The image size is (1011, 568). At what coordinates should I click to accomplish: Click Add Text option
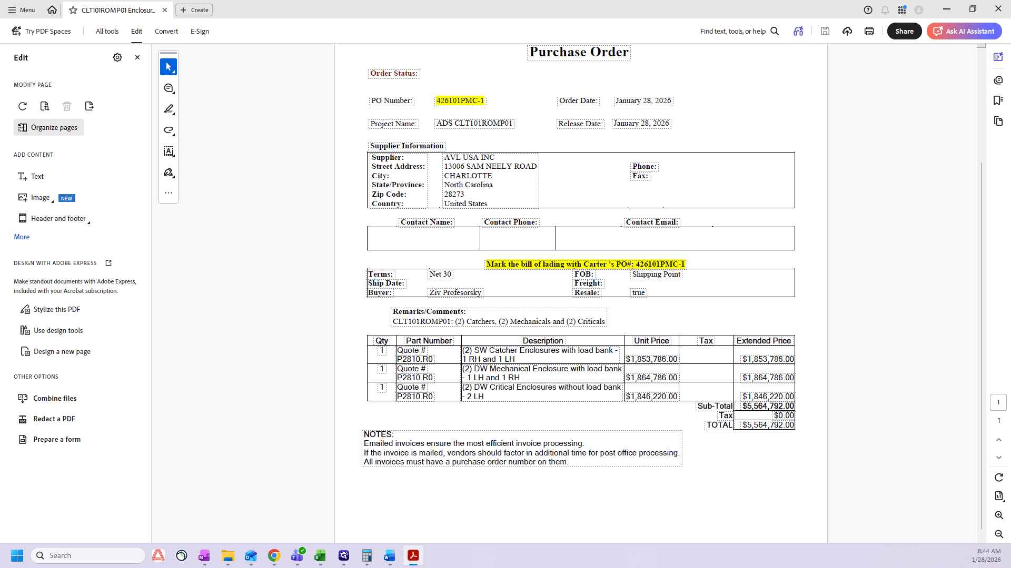pos(31,176)
